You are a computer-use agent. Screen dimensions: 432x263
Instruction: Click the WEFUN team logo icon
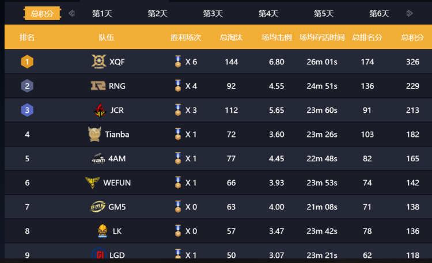[92, 182]
